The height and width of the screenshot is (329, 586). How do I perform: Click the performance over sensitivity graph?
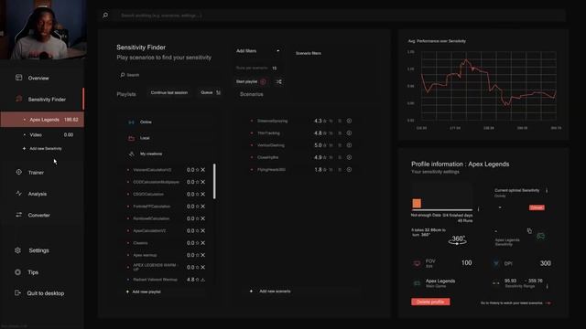click(x=489, y=86)
